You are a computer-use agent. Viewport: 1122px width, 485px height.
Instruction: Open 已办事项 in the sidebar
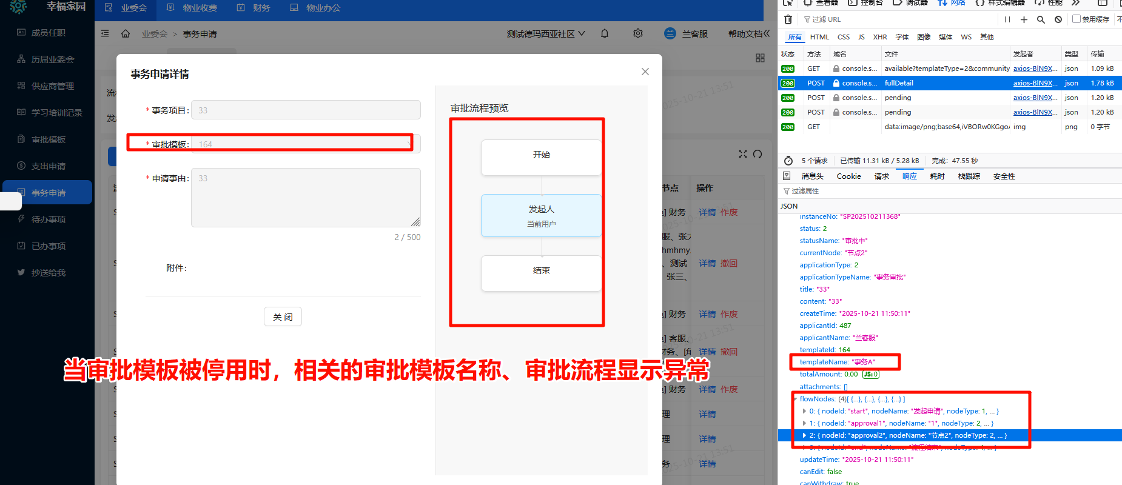click(48, 246)
